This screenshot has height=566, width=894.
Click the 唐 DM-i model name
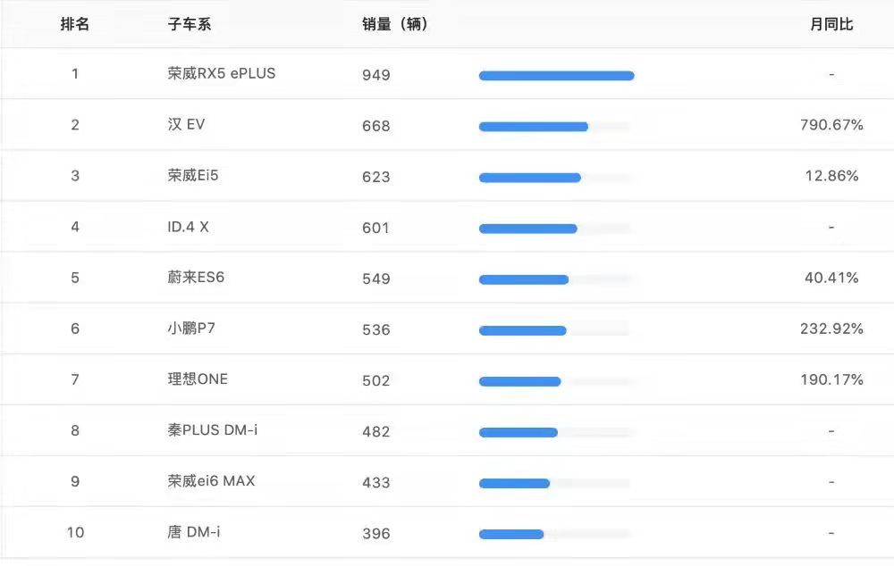coord(193,532)
